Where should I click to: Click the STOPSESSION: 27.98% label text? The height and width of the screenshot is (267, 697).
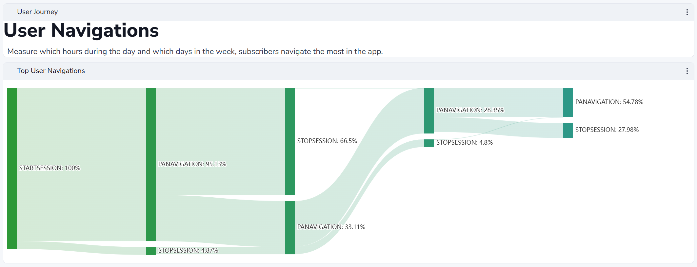click(607, 130)
